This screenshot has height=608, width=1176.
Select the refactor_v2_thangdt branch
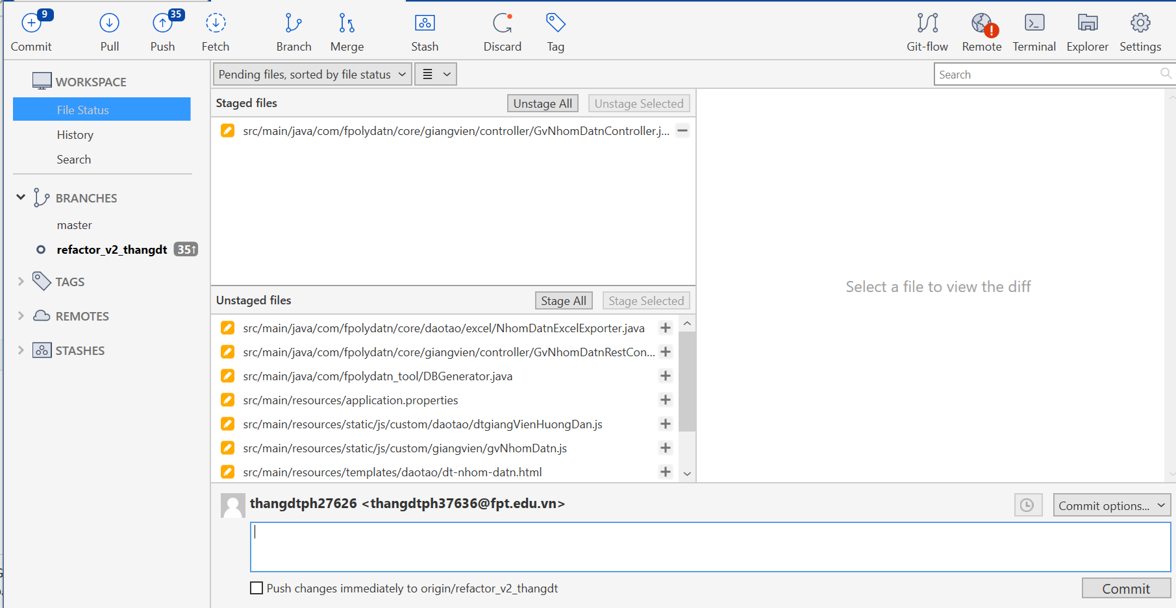(112, 249)
